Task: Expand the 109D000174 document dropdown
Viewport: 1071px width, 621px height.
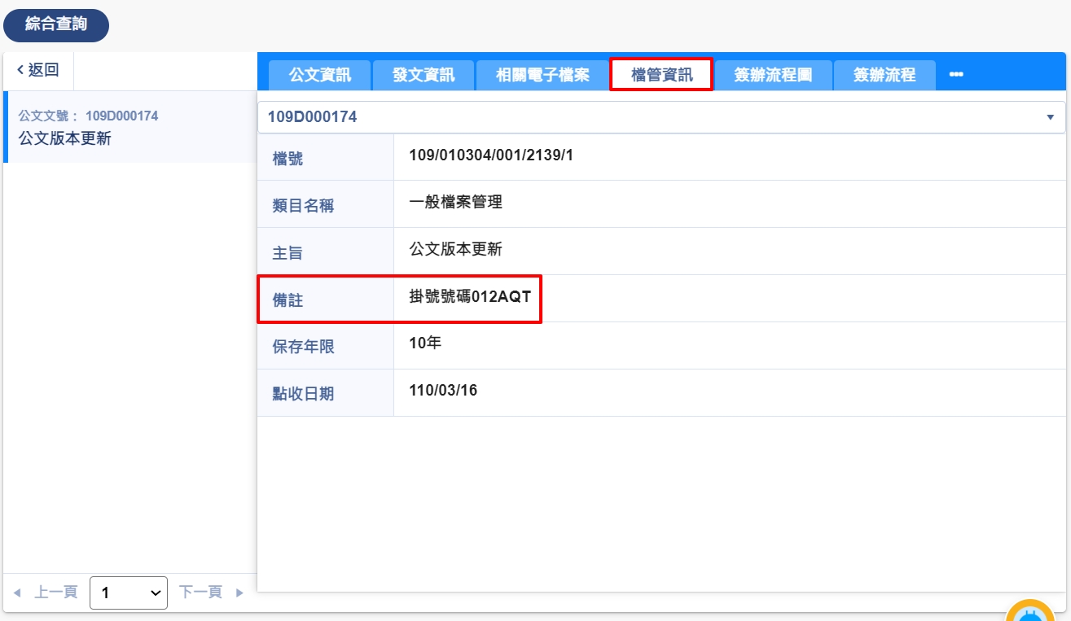Action: tap(1049, 117)
